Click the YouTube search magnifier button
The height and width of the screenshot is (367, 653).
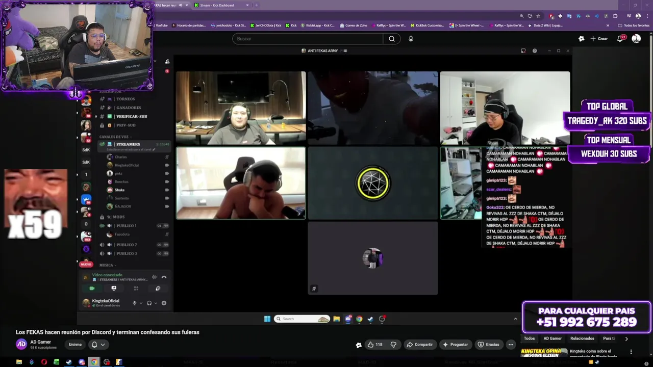[x=392, y=39]
